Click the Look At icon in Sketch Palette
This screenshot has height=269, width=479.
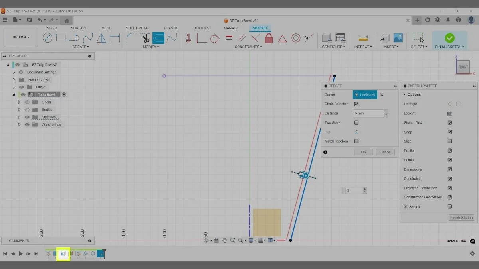[450, 113]
